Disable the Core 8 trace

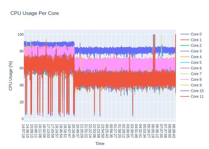point(195,80)
